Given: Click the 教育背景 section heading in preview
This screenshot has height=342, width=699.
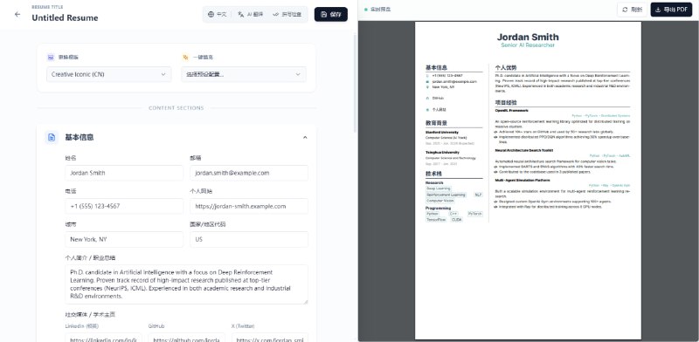Looking at the screenshot, I should (436, 123).
